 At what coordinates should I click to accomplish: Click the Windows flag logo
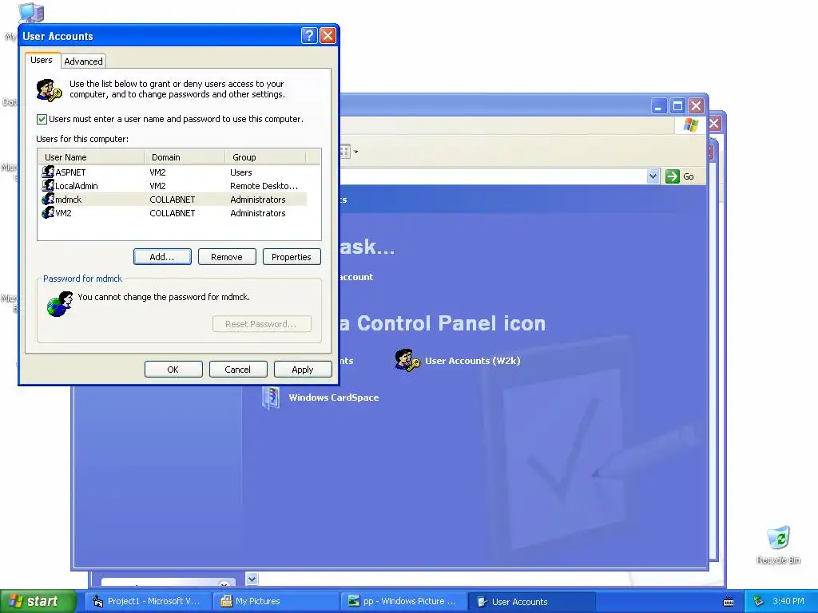click(691, 125)
